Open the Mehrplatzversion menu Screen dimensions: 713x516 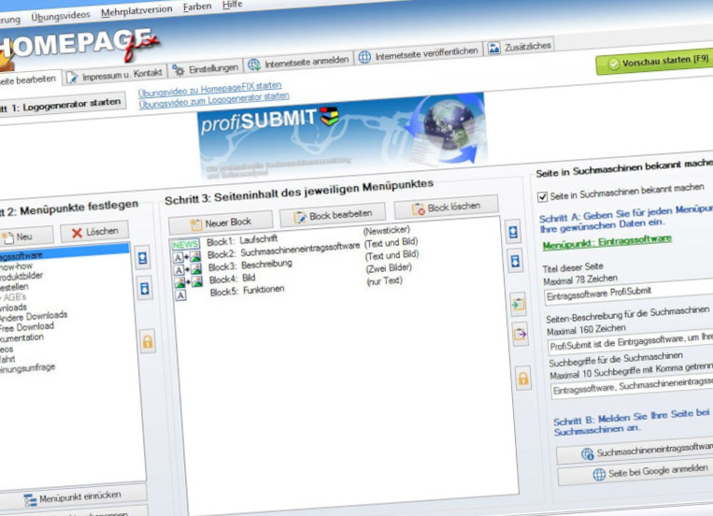[x=136, y=10]
